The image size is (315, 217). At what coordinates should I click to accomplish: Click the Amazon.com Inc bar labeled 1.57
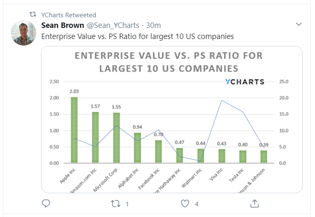(x=95, y=137)
